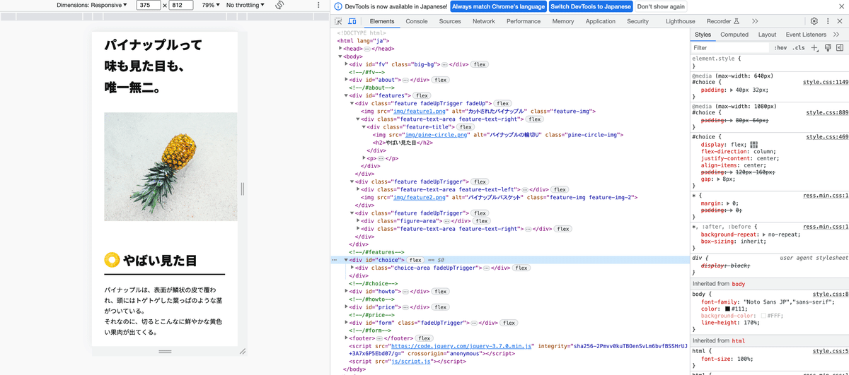Screen dimensions: 849x375
Task: Open the No throttling dropdown
Action: pos(246,5)
